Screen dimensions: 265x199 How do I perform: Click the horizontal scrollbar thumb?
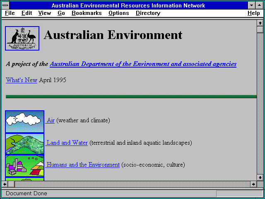(11, 184)
